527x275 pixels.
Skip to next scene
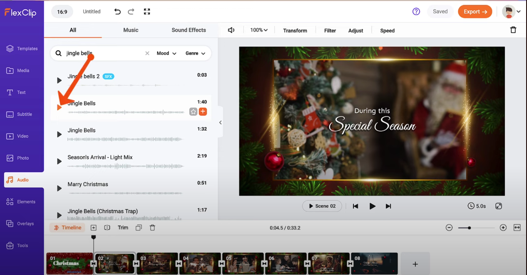point(388,206)
